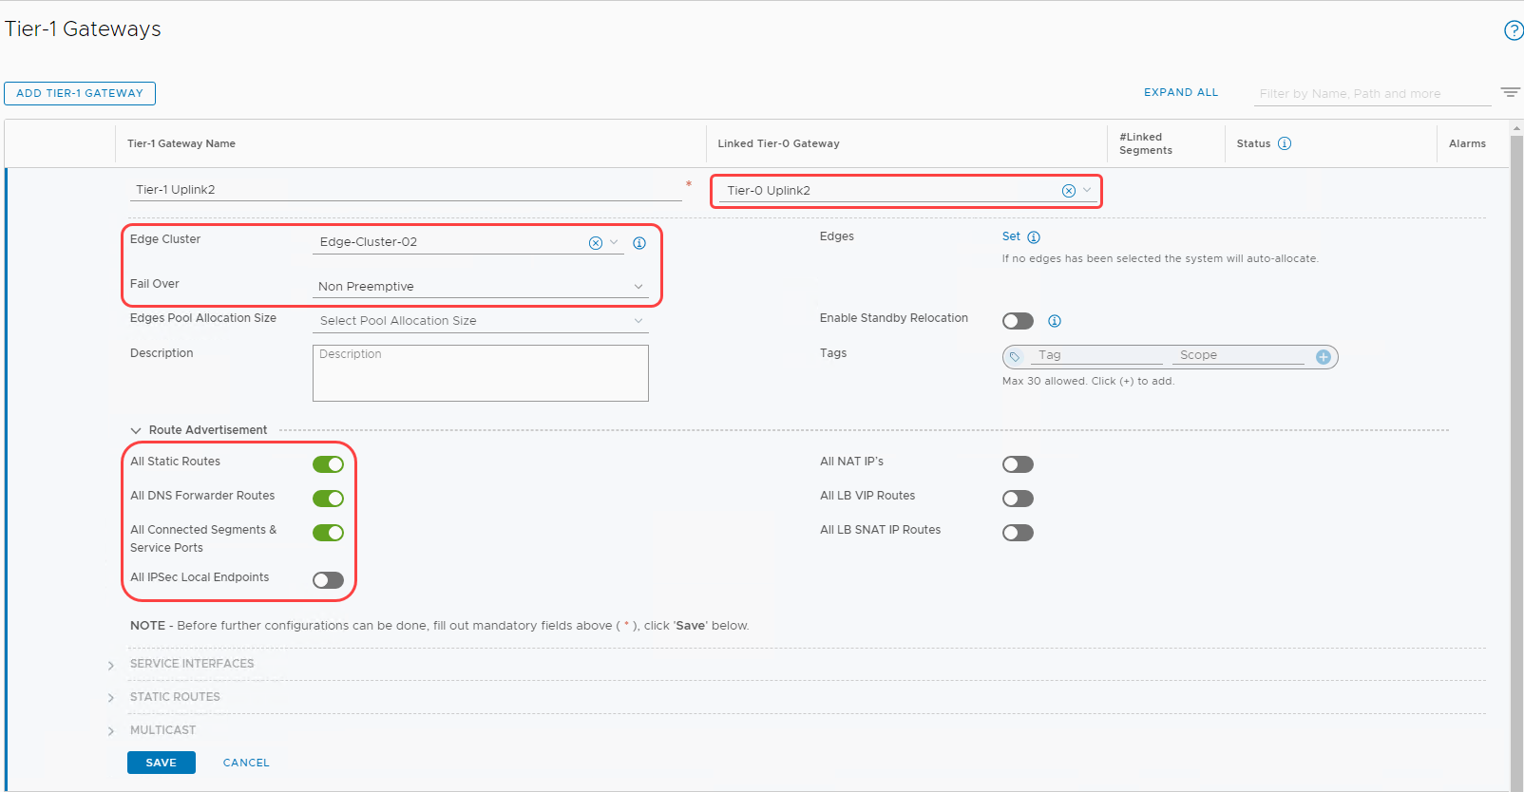Collapse the Route Advertisement section

point(136,430)
